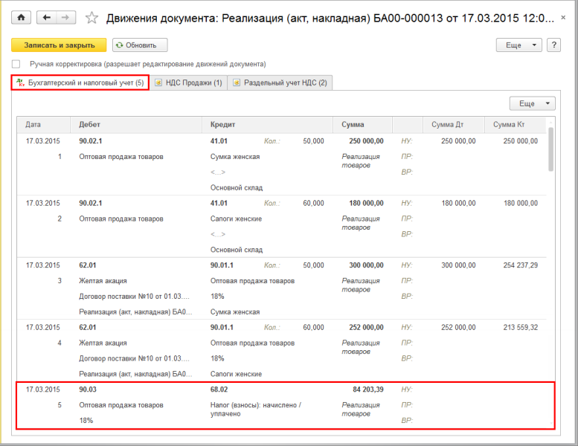The height and width of the screenshot is (446, 578).
Task: Sort by the Сумма column header
Action: click(362, 124)
